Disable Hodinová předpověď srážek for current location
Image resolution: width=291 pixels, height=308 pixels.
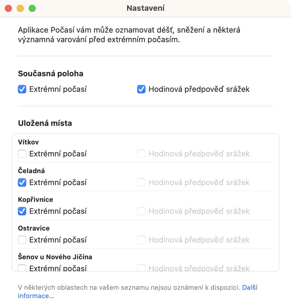click(141, 89)
